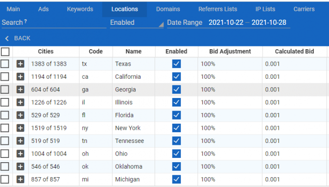329x187 pixels.
Task: Click the Search input field
Action: (x=54, y=22)
